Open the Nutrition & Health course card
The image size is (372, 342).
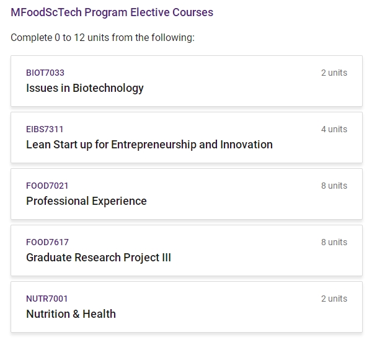pyautogui.click(x=187, y=307)
